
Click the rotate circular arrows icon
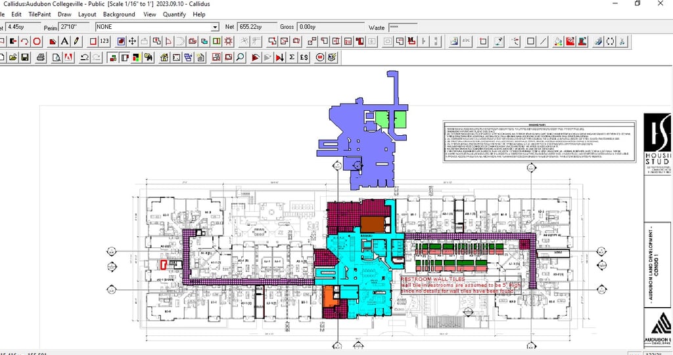pyautogui.click(x=610, y=41)
